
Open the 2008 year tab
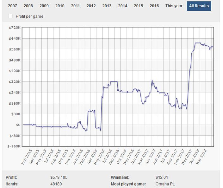click(x=28, y=6)
